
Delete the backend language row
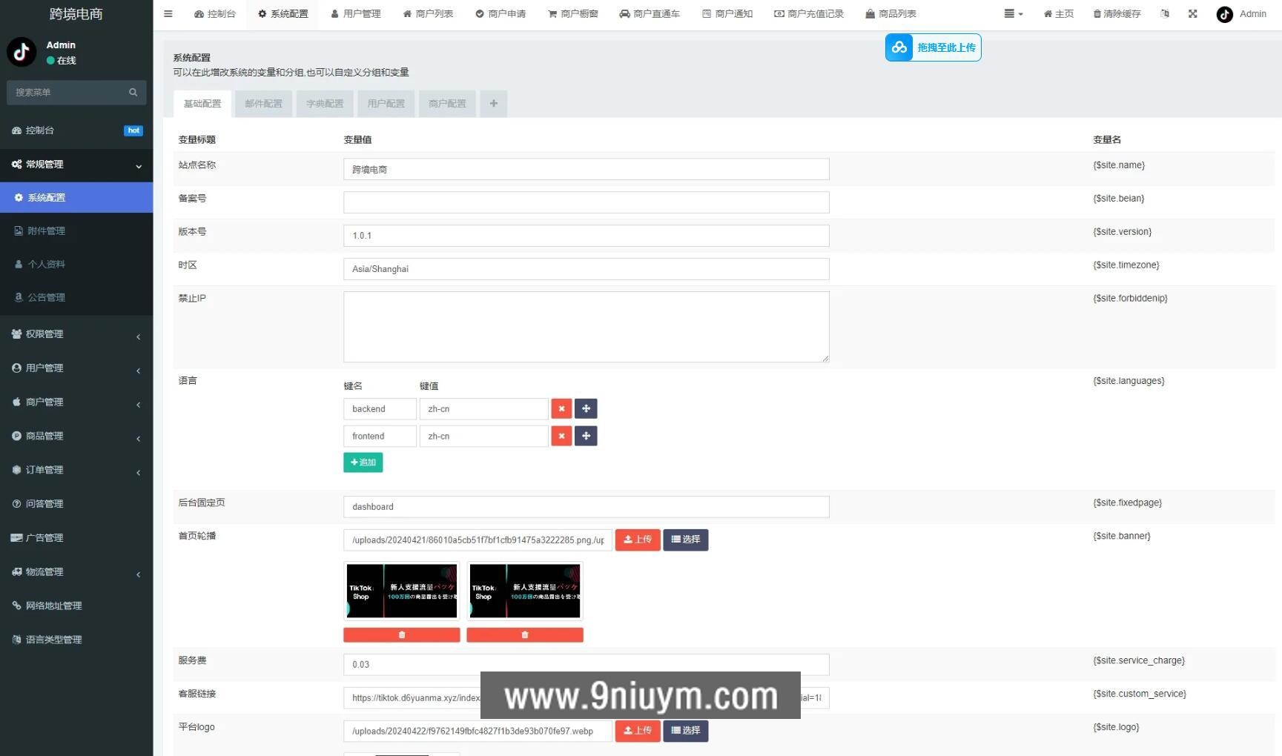pos(561,409)
